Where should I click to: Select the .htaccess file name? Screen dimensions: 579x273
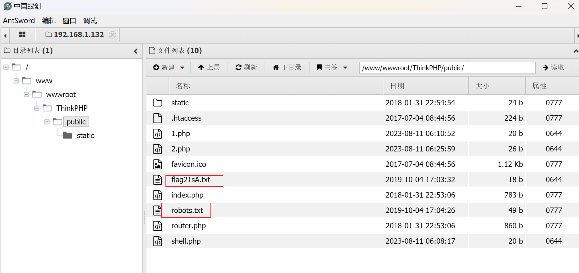[x=187, y=118]
